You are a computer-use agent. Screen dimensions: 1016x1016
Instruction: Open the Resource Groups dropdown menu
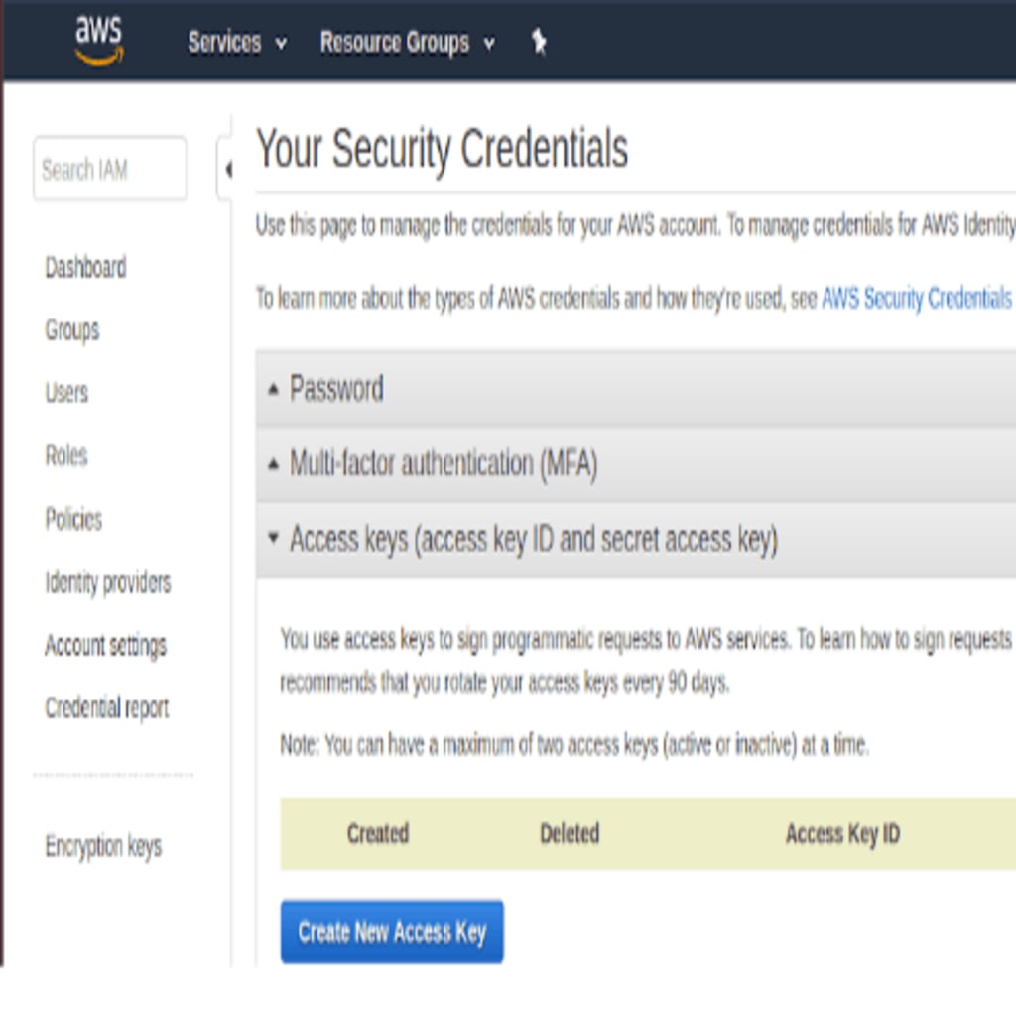[408, 43]
